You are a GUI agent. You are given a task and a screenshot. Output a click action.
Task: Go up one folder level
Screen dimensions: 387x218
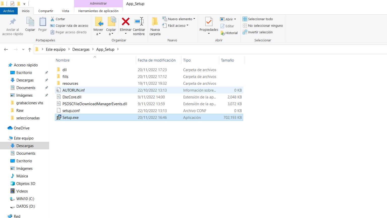point(30,49)
